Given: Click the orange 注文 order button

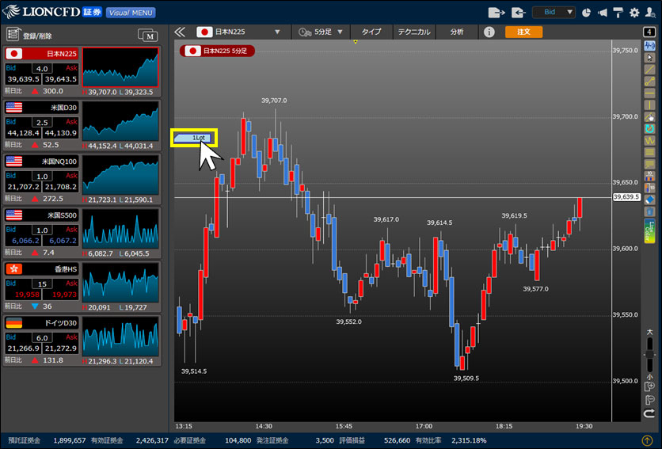Looking at the screenshot, I should coord(523,32).
